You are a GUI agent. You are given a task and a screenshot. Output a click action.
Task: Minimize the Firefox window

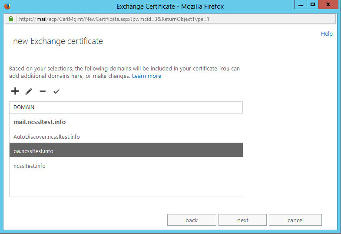[x=301, y=5]
